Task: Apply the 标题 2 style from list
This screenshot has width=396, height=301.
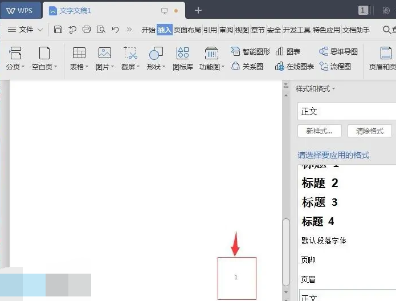Action: click(320, 183)
